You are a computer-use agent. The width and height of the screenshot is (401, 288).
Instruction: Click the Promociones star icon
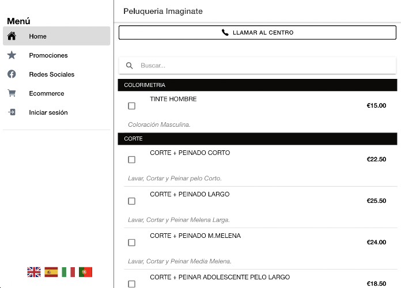pos(12,55)
